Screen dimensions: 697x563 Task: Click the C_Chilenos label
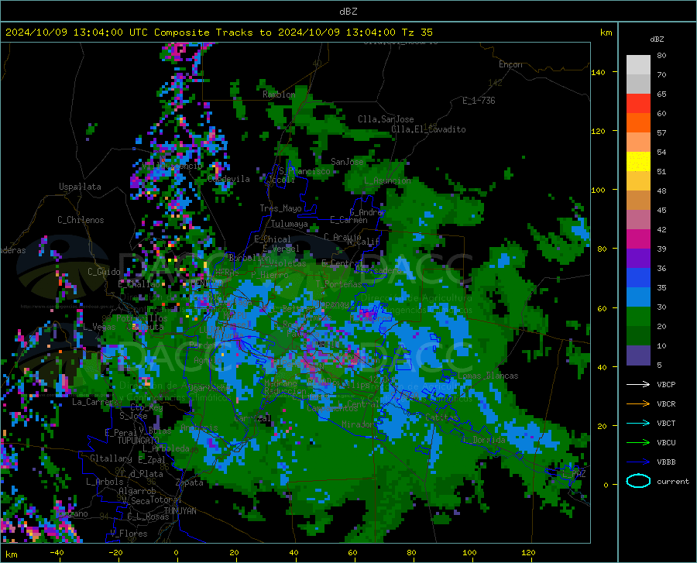(81, 220)
